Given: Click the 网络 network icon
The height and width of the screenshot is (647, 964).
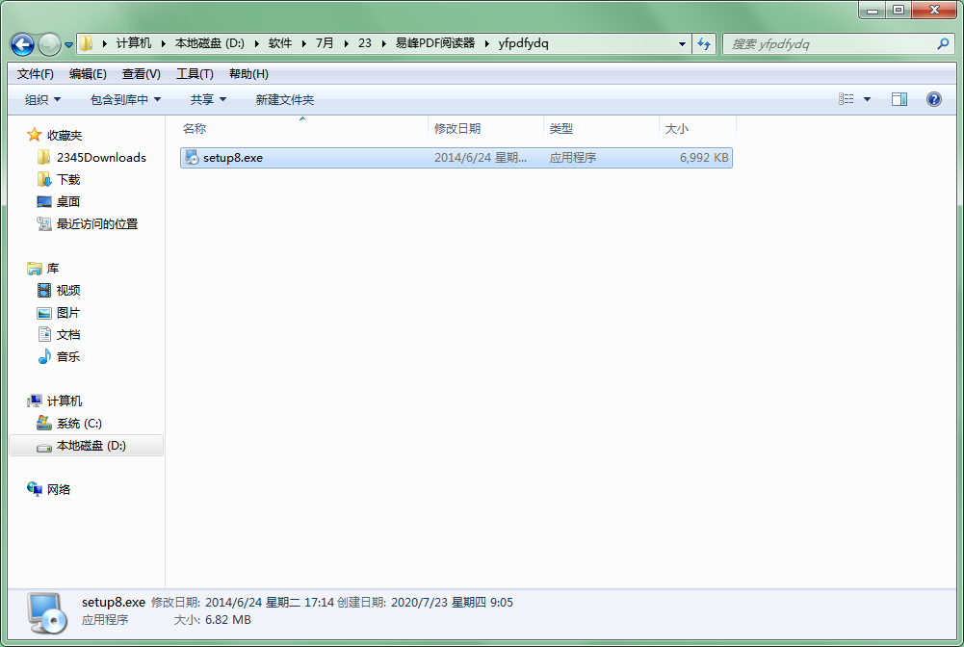Looking at the screenshot, I should (x=35, y=489).
